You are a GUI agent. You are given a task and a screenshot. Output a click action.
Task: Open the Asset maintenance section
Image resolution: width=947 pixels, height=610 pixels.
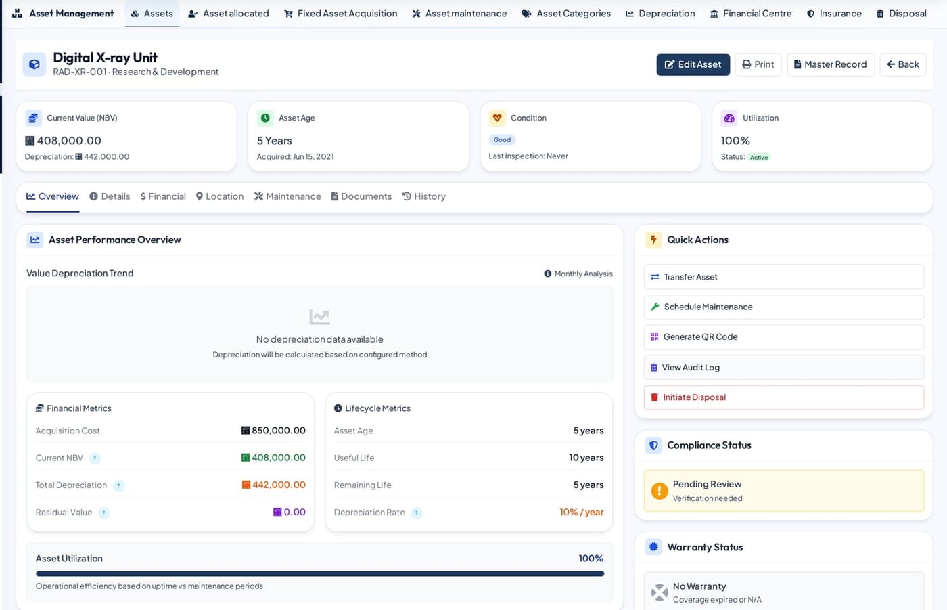pyautogui.click(x=460, y=14)
